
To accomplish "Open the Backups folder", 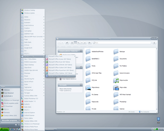I will (x=119, y=52).
